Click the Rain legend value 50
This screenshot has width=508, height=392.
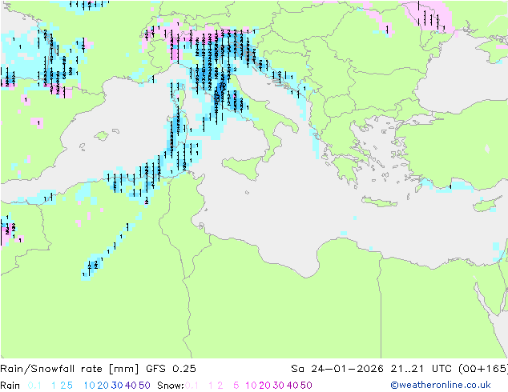pyautogui.click(x=144, y=386)
